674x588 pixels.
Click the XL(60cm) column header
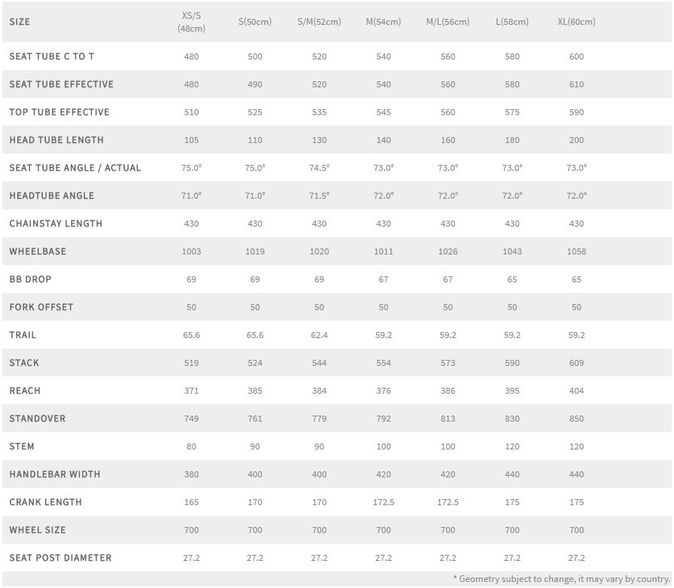[576, 22]
